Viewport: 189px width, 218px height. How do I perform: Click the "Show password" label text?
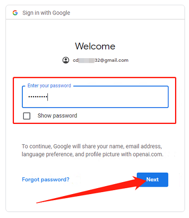coord(57,115)
